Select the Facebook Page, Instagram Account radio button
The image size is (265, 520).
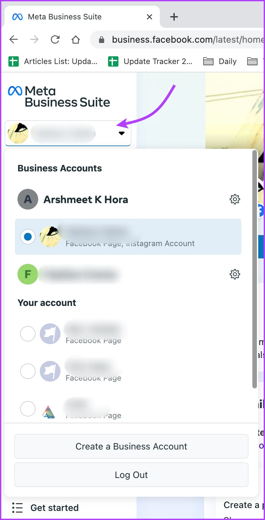[28, 237]
